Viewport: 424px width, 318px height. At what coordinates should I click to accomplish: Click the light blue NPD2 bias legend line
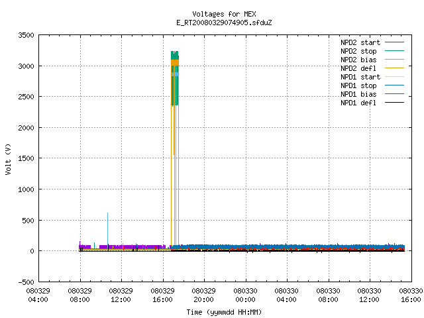(x=395, y=60)
